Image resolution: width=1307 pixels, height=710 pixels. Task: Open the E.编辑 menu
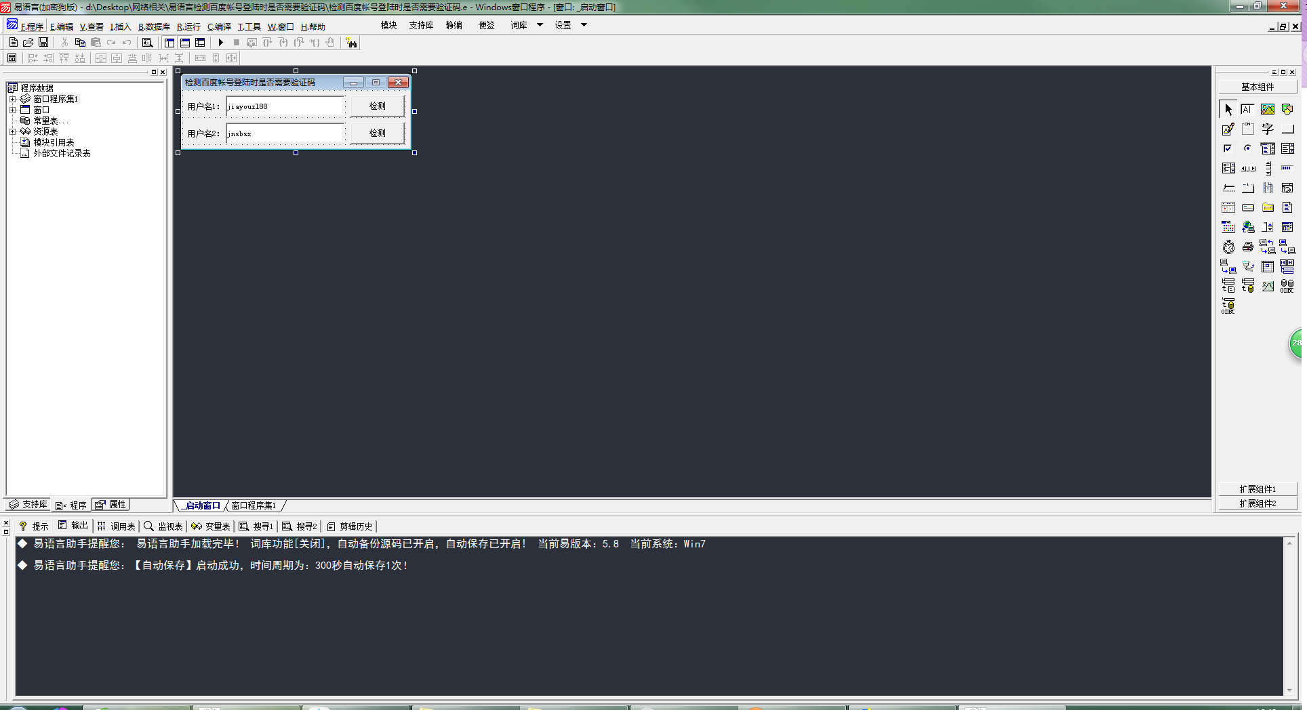[62, 26]
